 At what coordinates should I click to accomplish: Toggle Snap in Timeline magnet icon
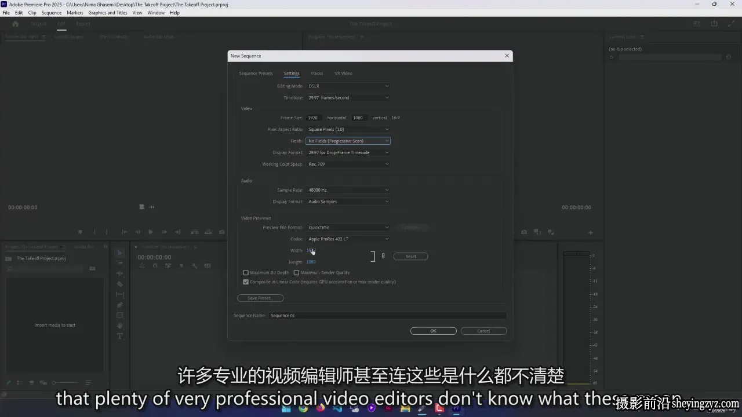(155, 266)
